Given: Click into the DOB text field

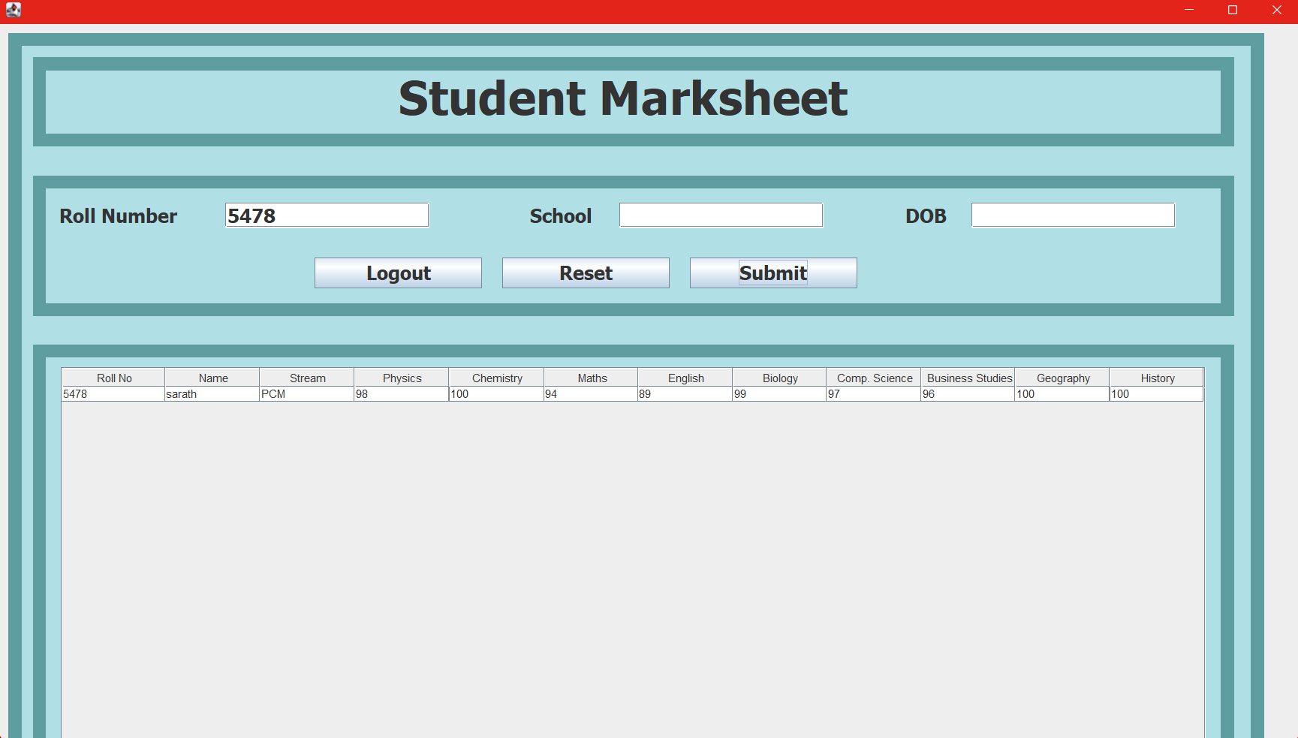Looking at the screenshot, I should click(x=1073, y=215).
